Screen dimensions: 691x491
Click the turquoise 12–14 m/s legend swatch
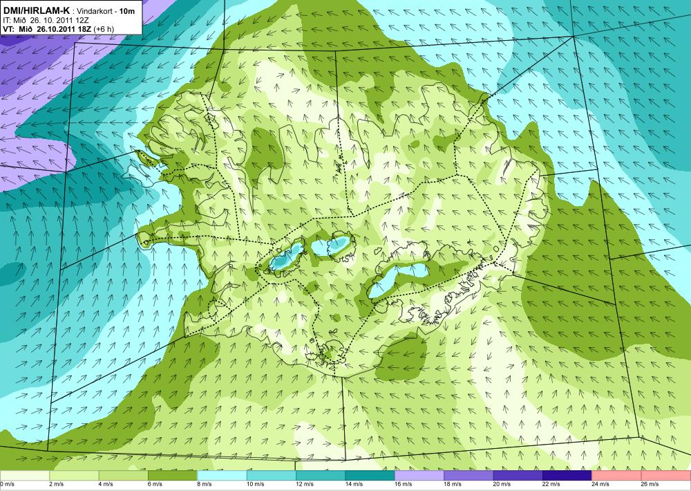click(321, 476)
